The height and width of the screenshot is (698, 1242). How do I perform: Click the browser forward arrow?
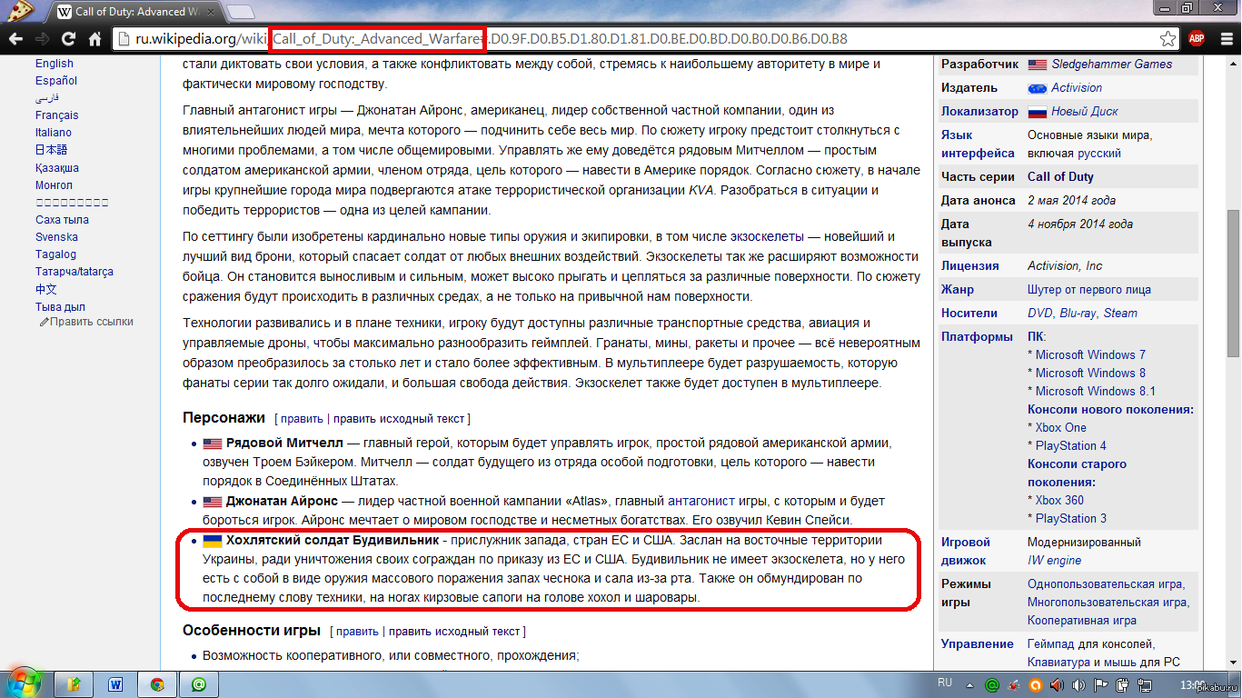tap(42, 39)
